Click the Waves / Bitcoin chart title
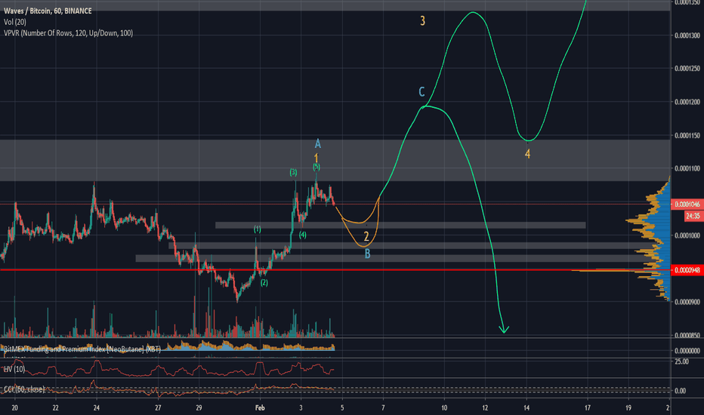 pyautogui.click(x=48, y=11)
